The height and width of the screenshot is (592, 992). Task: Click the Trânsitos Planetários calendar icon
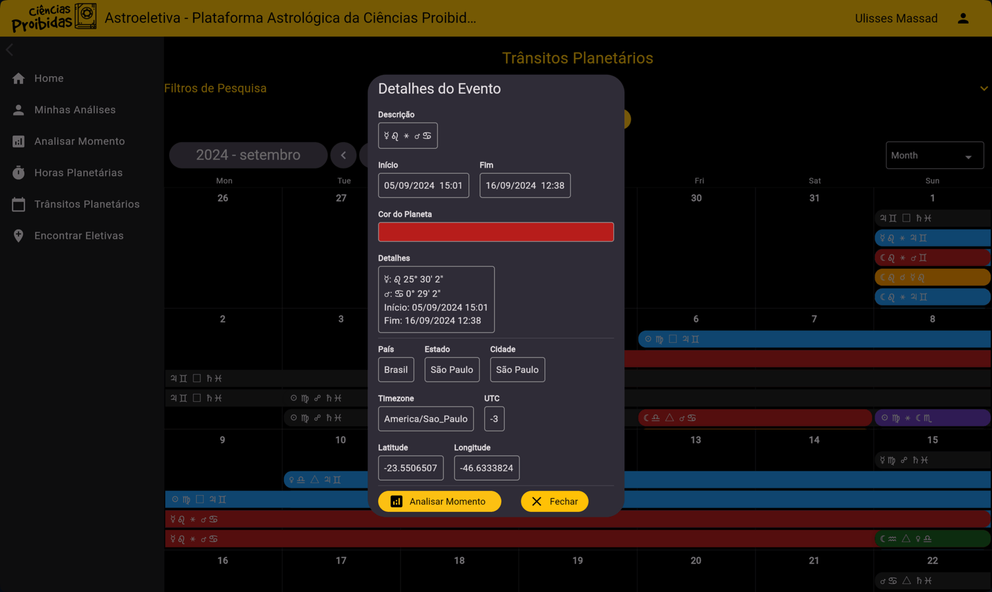(18, 205)
